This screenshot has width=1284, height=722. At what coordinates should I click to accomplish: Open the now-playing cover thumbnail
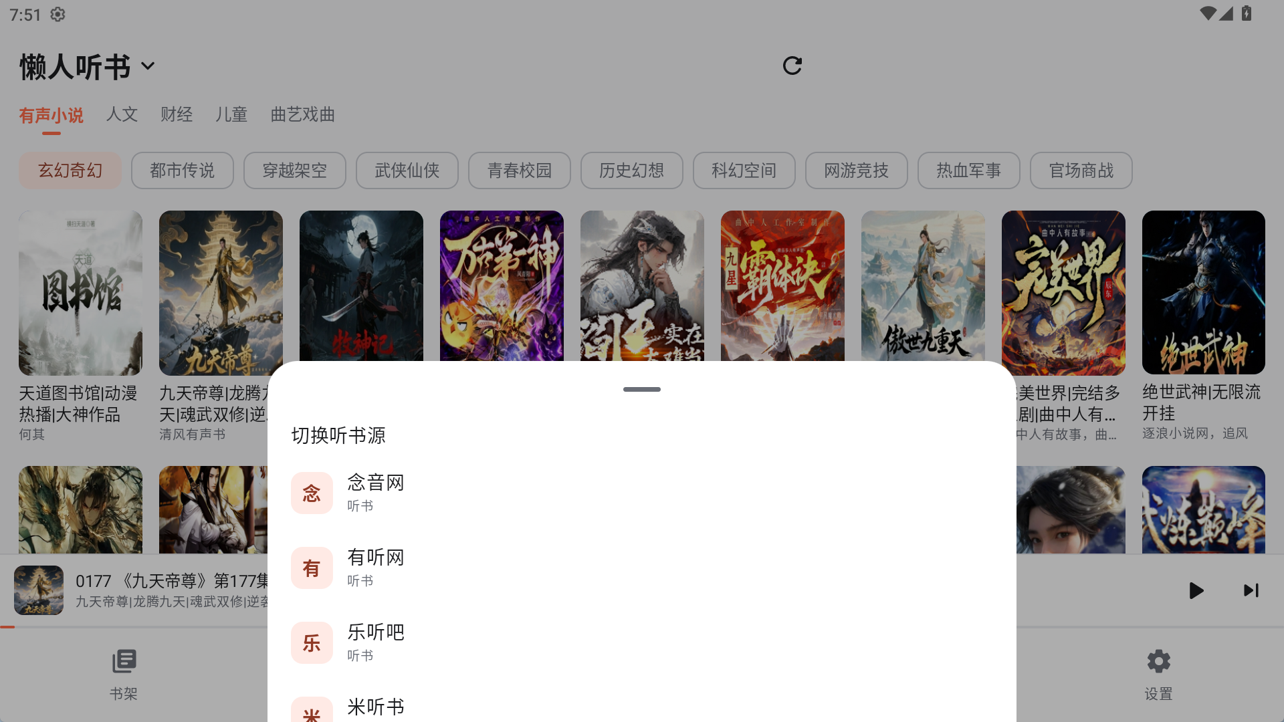click(39, 590)
